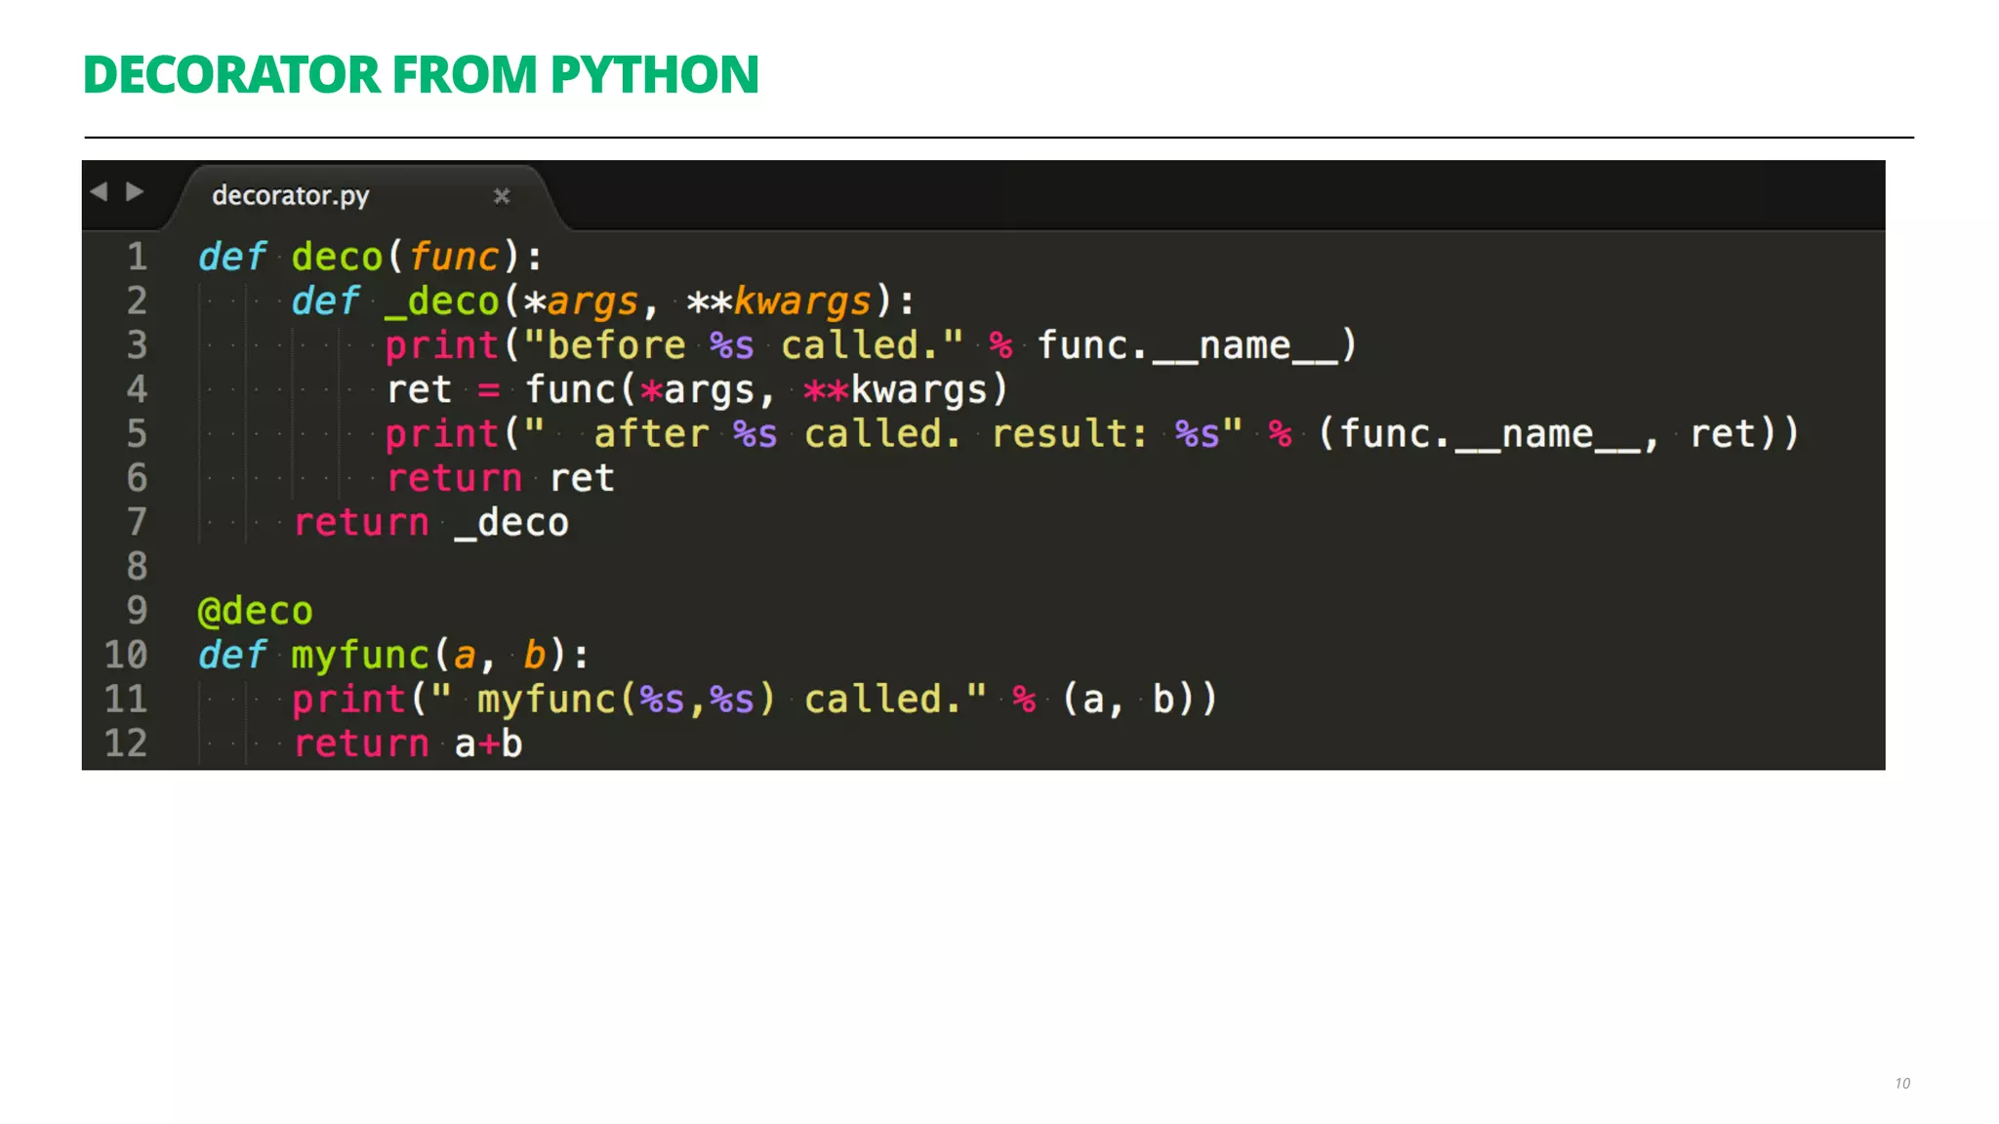Click the back tab navigation arrow
Image resolution: width=1999 pixels, height=1124 pixels.
tap(99, 191)
